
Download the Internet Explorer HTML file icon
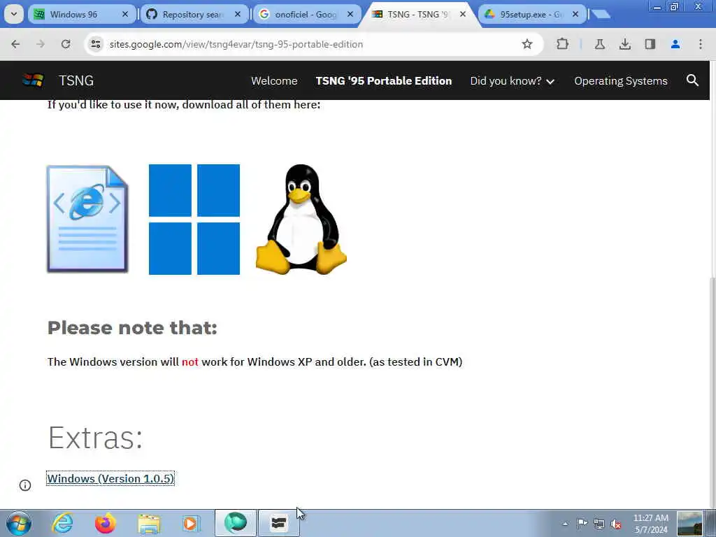click(x=87, y=219)
